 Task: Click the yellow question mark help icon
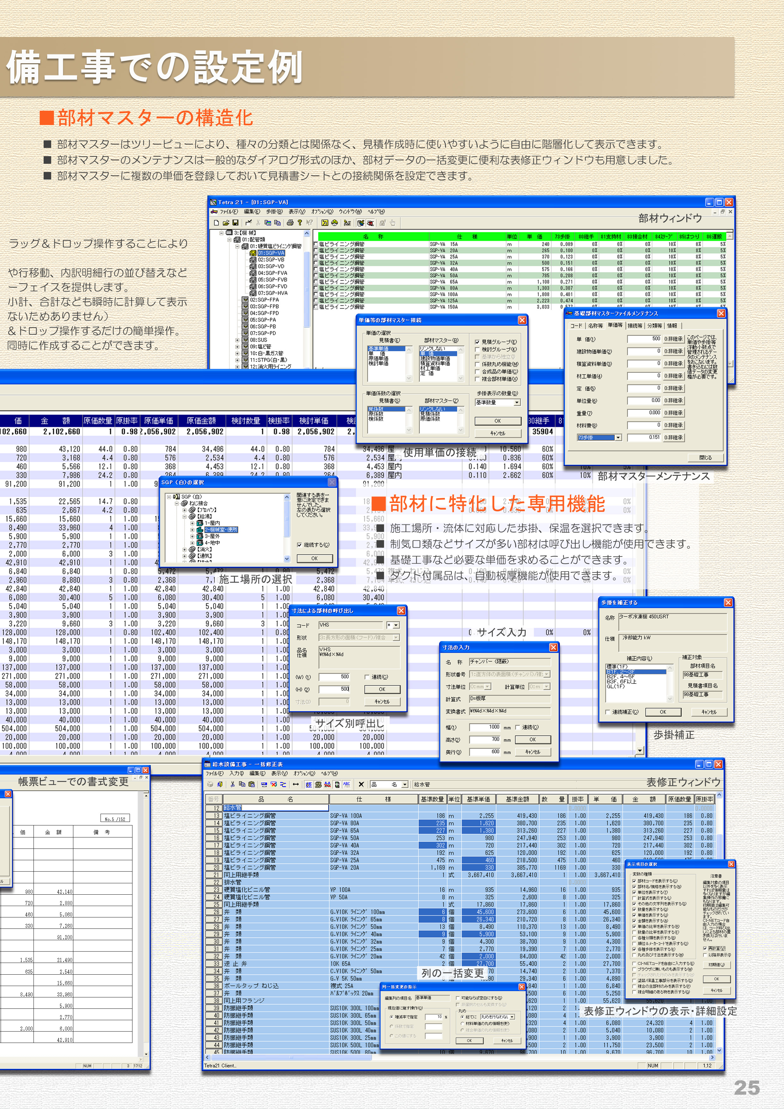(x=299, y=223)
